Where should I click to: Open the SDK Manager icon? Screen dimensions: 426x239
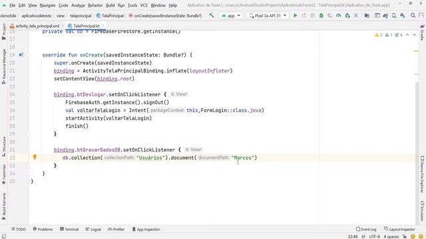coord(403,16)
